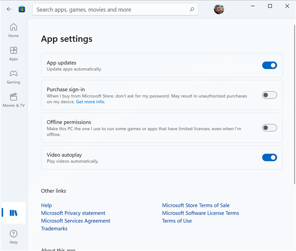Click the Purchase sign-in title text
This screenshot has height=251, width=296.
[66, 90]
